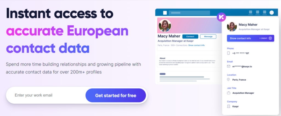Click Macy Maher's avatar in Kaspr panel
This screenshot has height=116, width=281.
pyautogui.click(x=232, y=26)
